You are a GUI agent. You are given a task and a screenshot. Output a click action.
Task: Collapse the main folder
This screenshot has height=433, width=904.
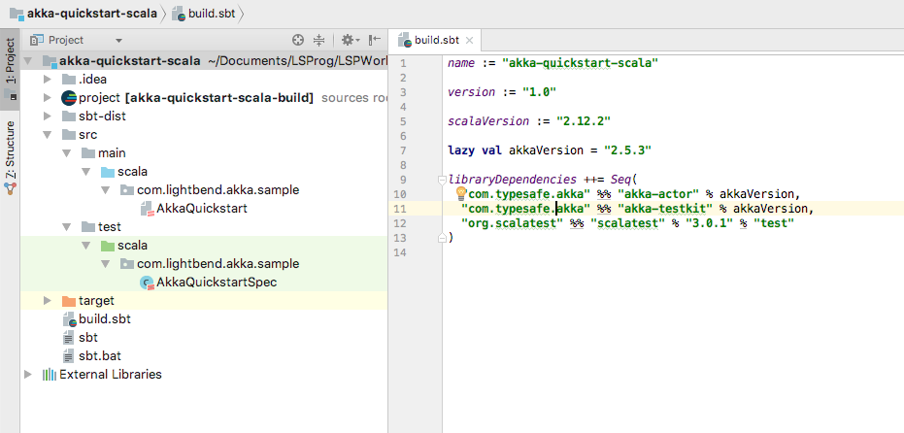[x=67, y=153]
